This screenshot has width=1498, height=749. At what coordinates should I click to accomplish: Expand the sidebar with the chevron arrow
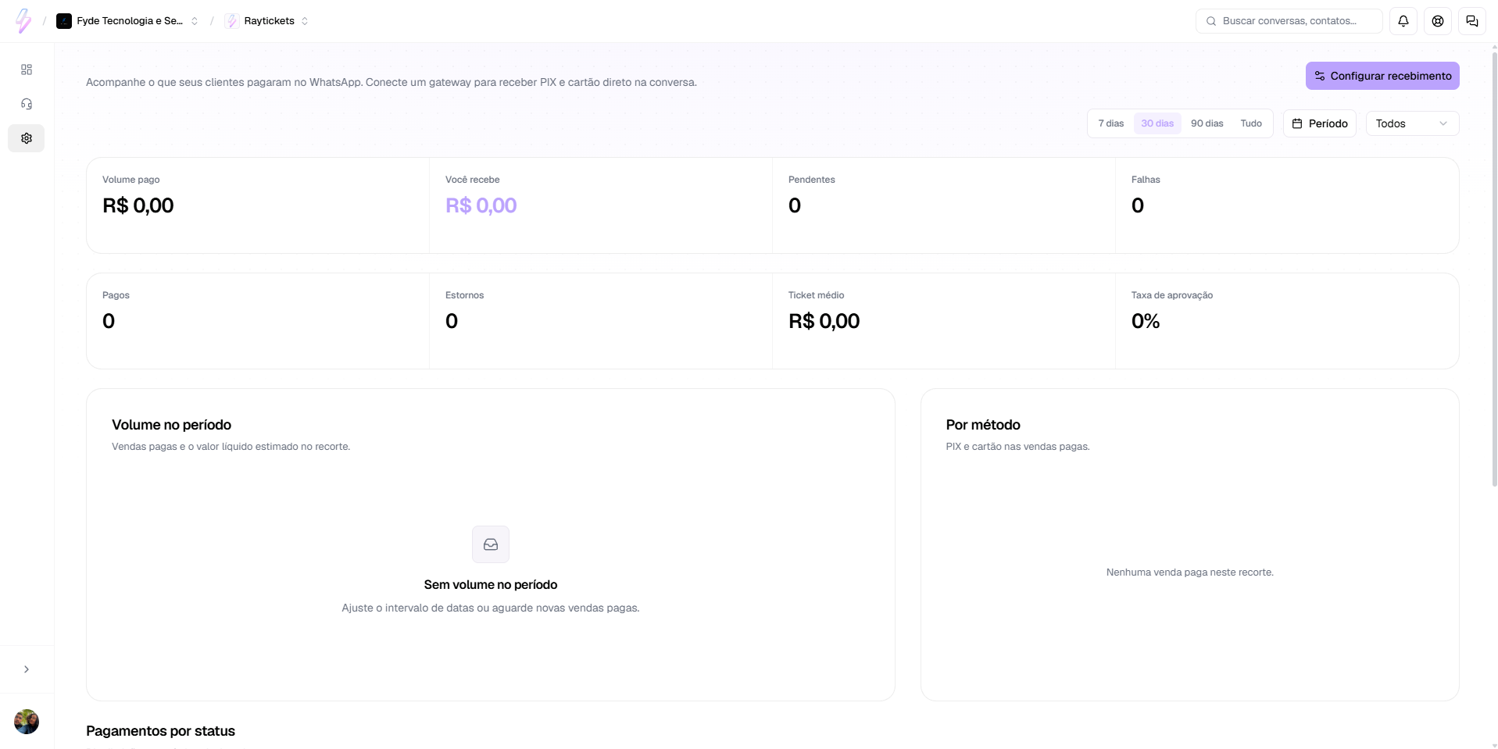click(27, 669)
